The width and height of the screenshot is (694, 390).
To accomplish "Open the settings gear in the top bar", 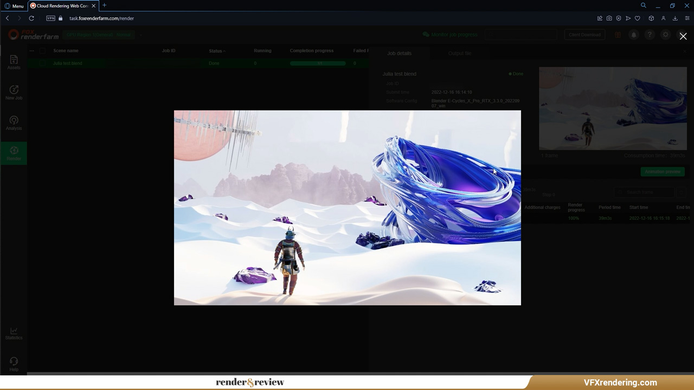I will click(665, 35).
